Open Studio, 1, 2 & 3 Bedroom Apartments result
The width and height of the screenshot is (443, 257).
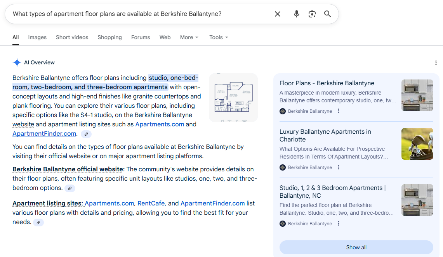point(332,191)
